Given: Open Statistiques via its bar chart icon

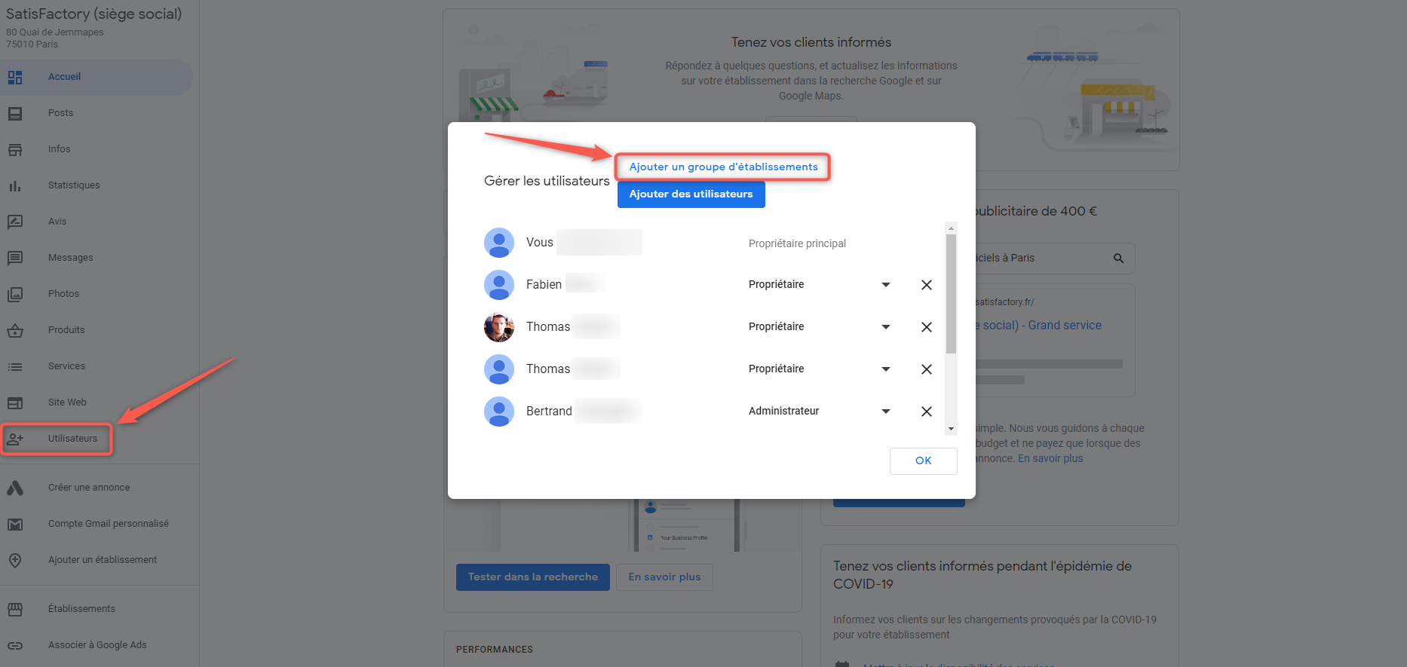Looking at the screenshot, I should tap(15, 185).
